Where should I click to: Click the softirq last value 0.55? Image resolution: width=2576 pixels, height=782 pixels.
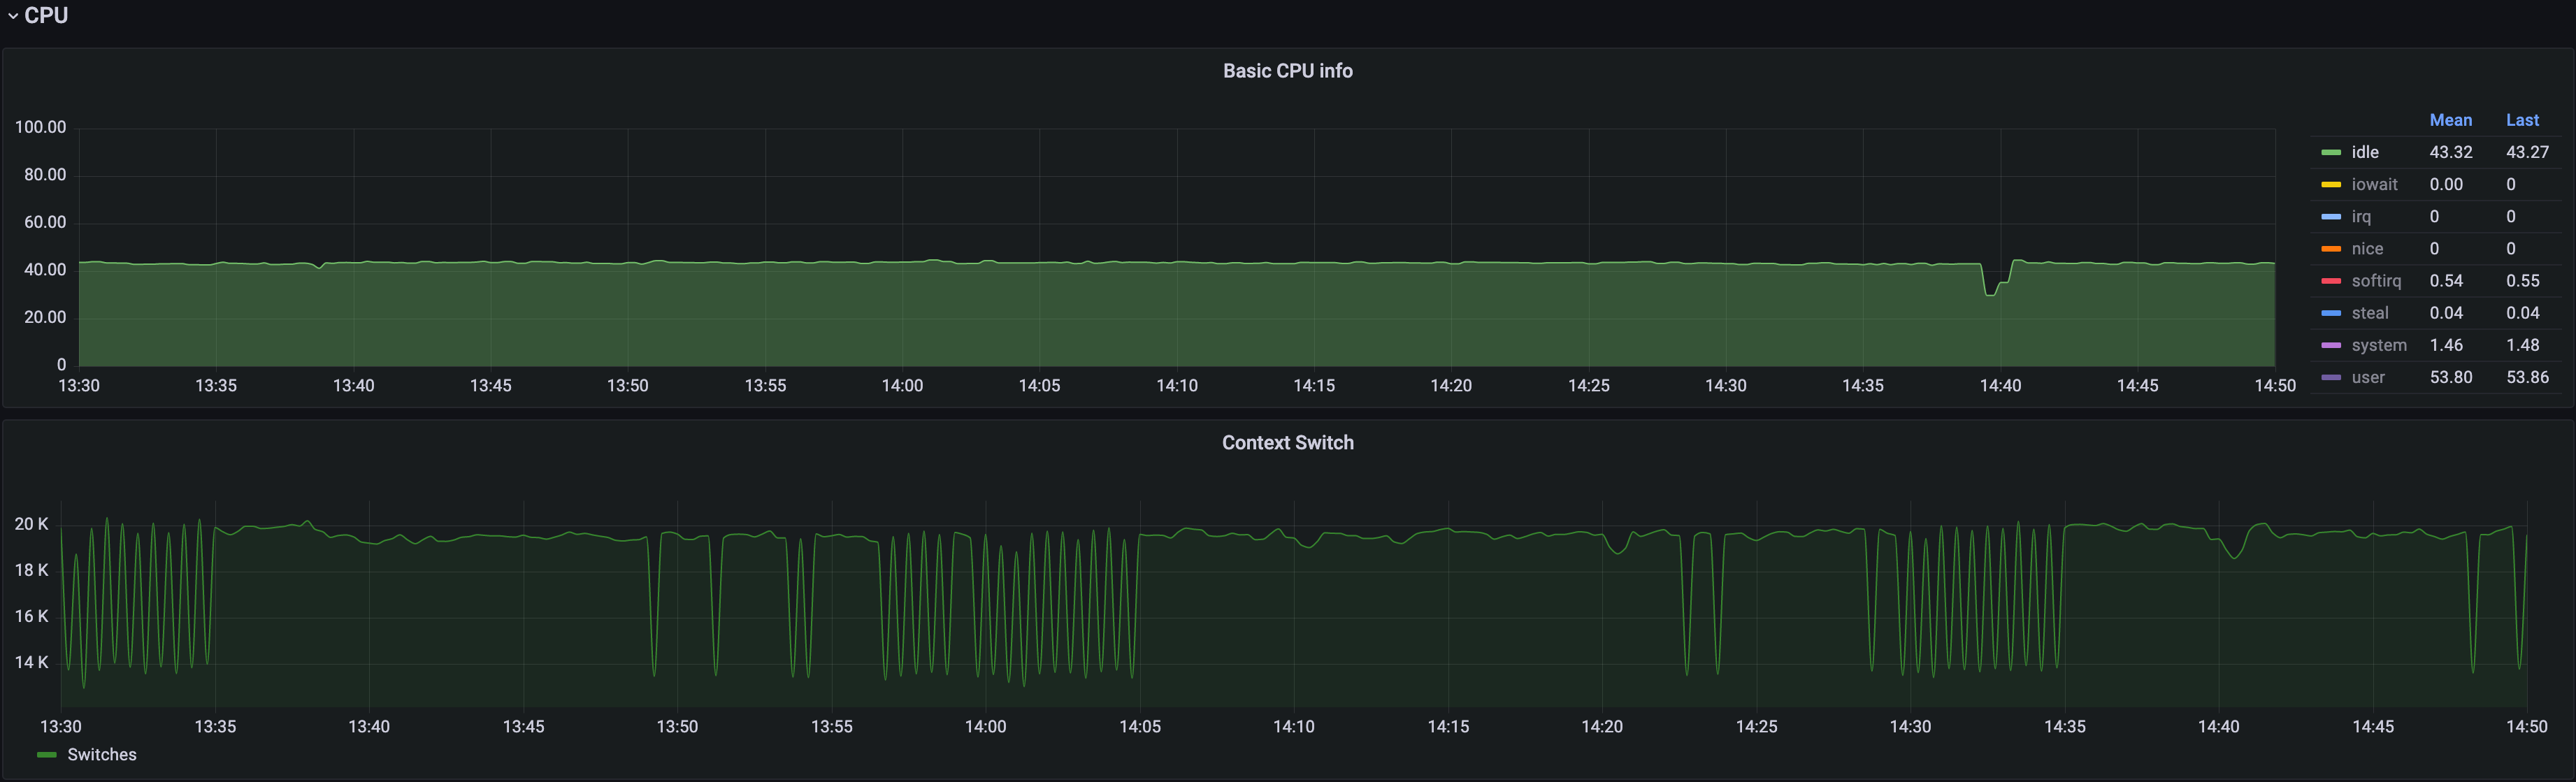pos(2522,281)
